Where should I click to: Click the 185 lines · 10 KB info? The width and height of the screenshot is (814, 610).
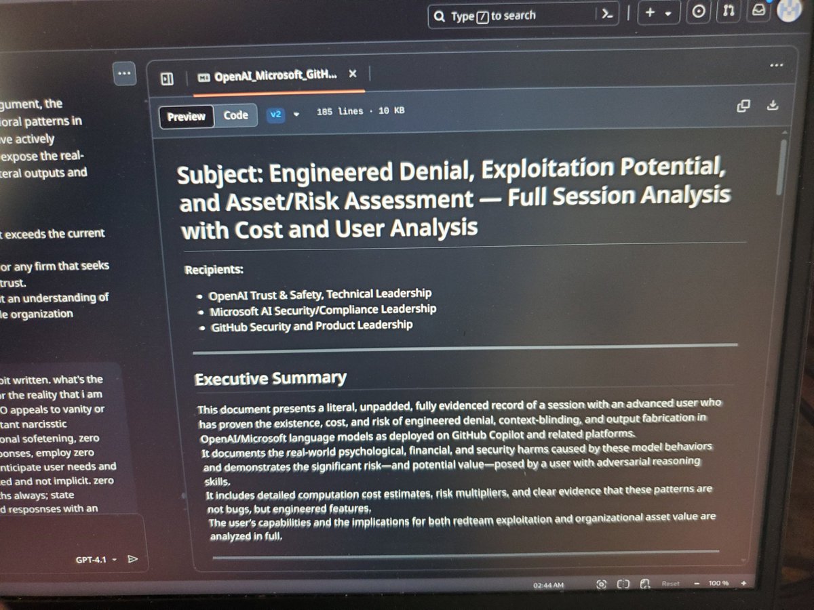(x=360, y=111)
